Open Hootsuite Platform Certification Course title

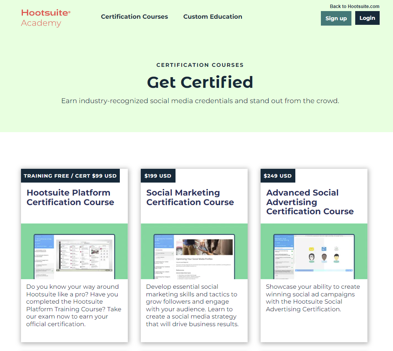[71, 197]
